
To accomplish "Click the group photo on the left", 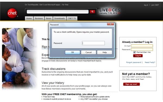I will click(x=20, y=59).
